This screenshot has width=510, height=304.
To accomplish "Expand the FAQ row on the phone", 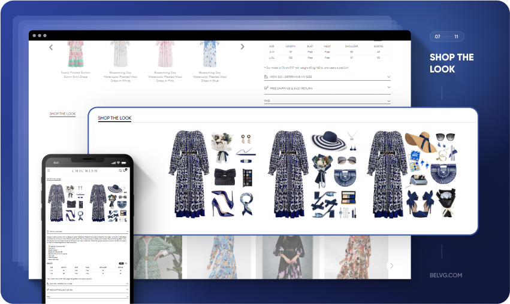I will (87, 297).
